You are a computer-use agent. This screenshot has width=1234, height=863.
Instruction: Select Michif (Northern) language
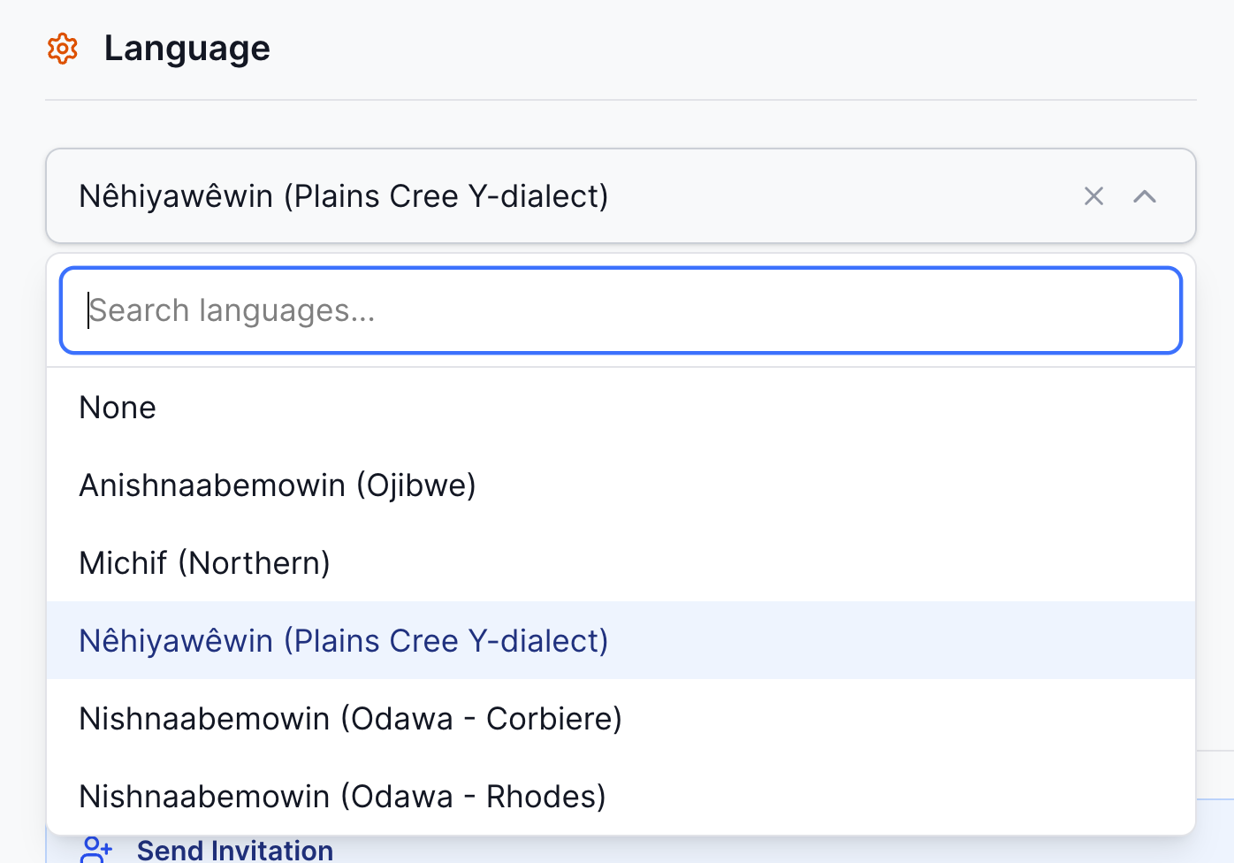pos(204,563)
